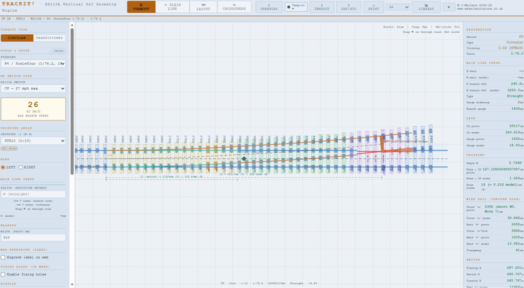Click the Print button

[374, 7]
